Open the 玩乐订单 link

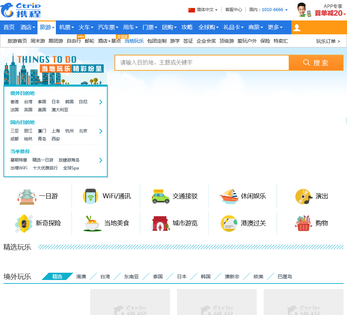point(328,41)
